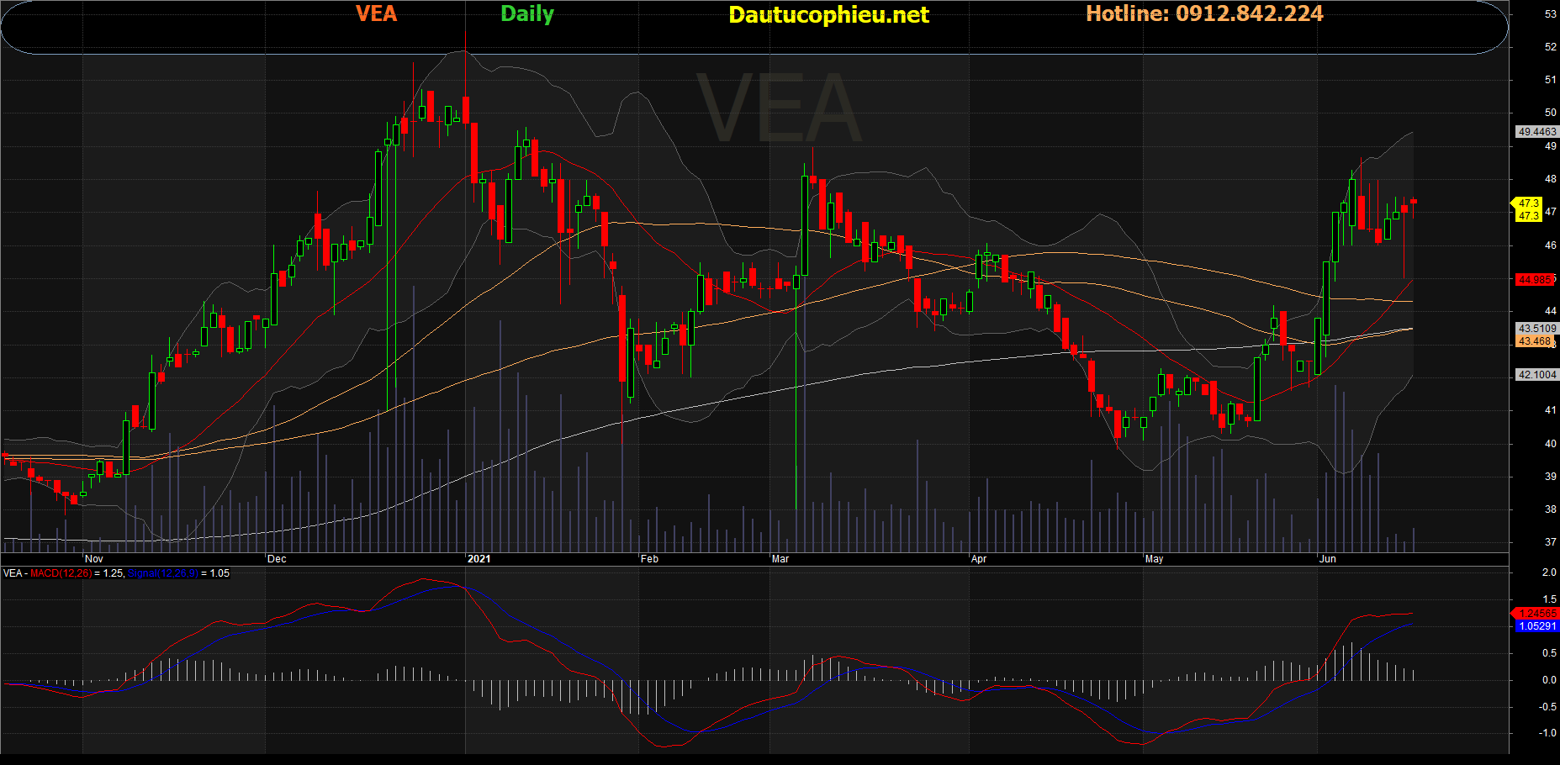1560x765 pixels.
Task: Click the Hotline phone number text
Action: (x=1204, y=14)
